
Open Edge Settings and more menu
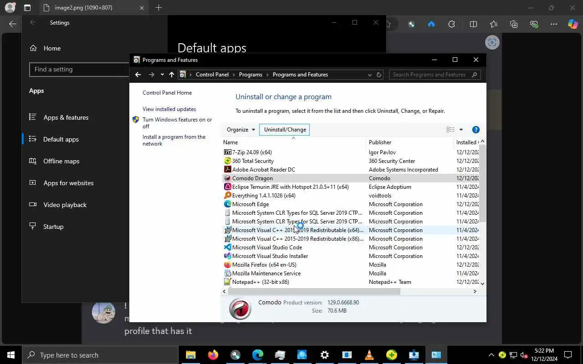coord(553,24)
